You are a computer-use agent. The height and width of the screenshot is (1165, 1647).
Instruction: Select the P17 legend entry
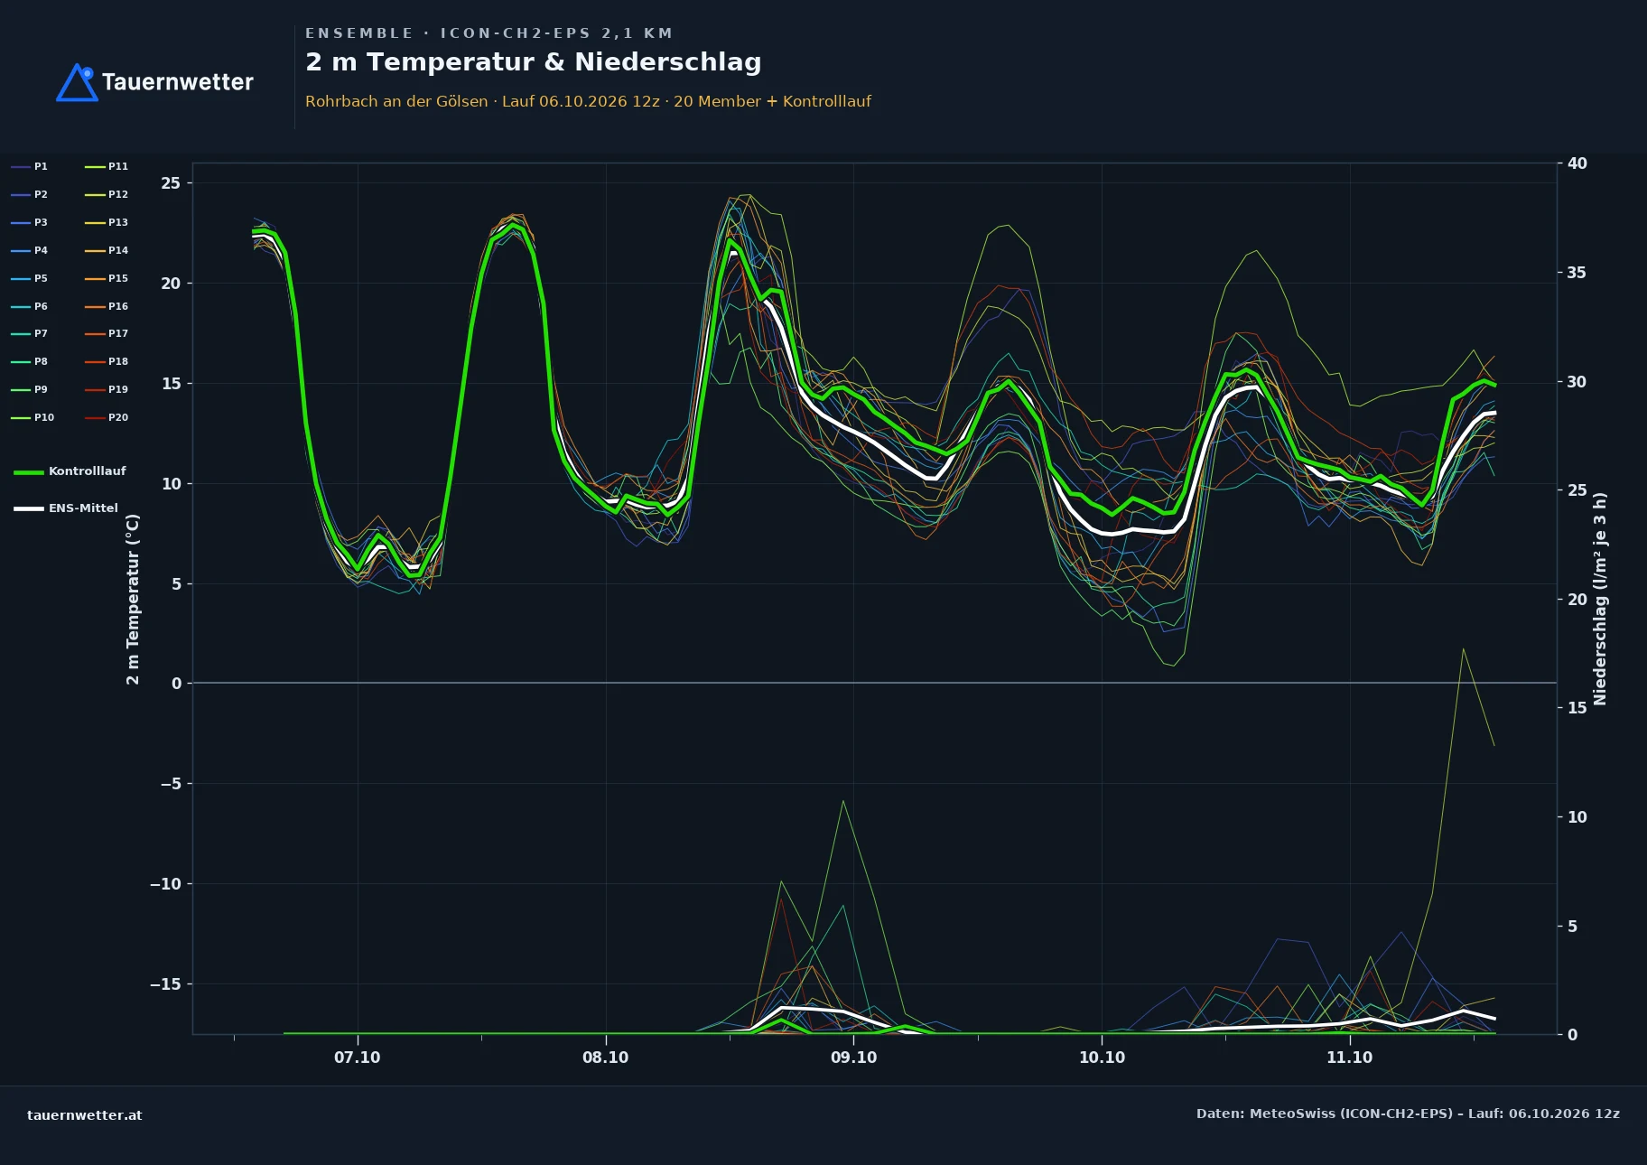[x=107, y=333]
